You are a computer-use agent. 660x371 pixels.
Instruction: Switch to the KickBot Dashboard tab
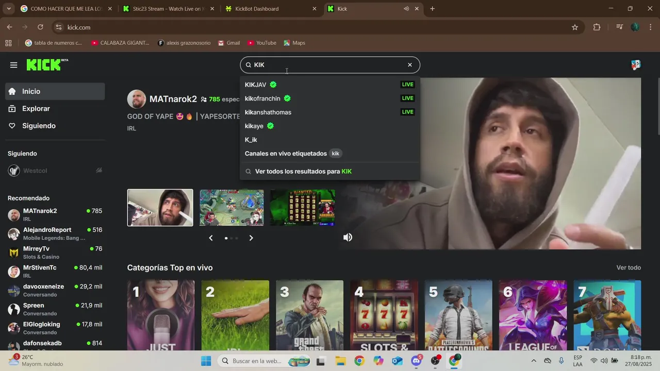(271, 9)
